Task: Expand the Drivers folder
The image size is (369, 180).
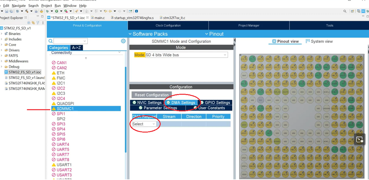Action: pyautogui.click(x=1, y=50)
